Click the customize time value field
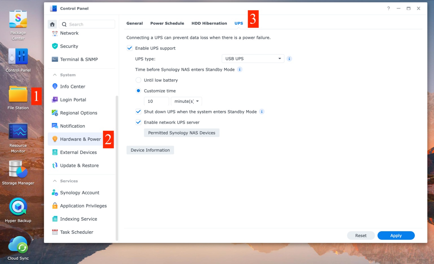Image resolution: width=434 pixels, height=264 pixels. coord(157,101)
